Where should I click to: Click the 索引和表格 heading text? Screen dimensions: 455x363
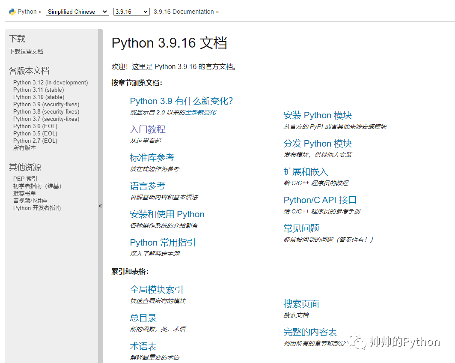coord(130,271)
